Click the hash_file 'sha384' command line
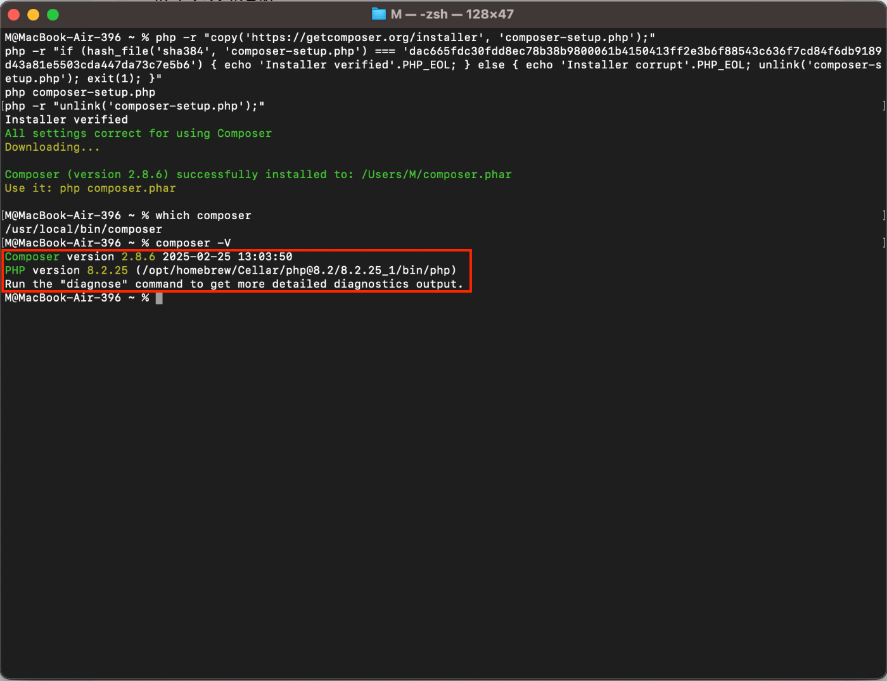This screenshot has height=681, width=887. coord(443,65)
